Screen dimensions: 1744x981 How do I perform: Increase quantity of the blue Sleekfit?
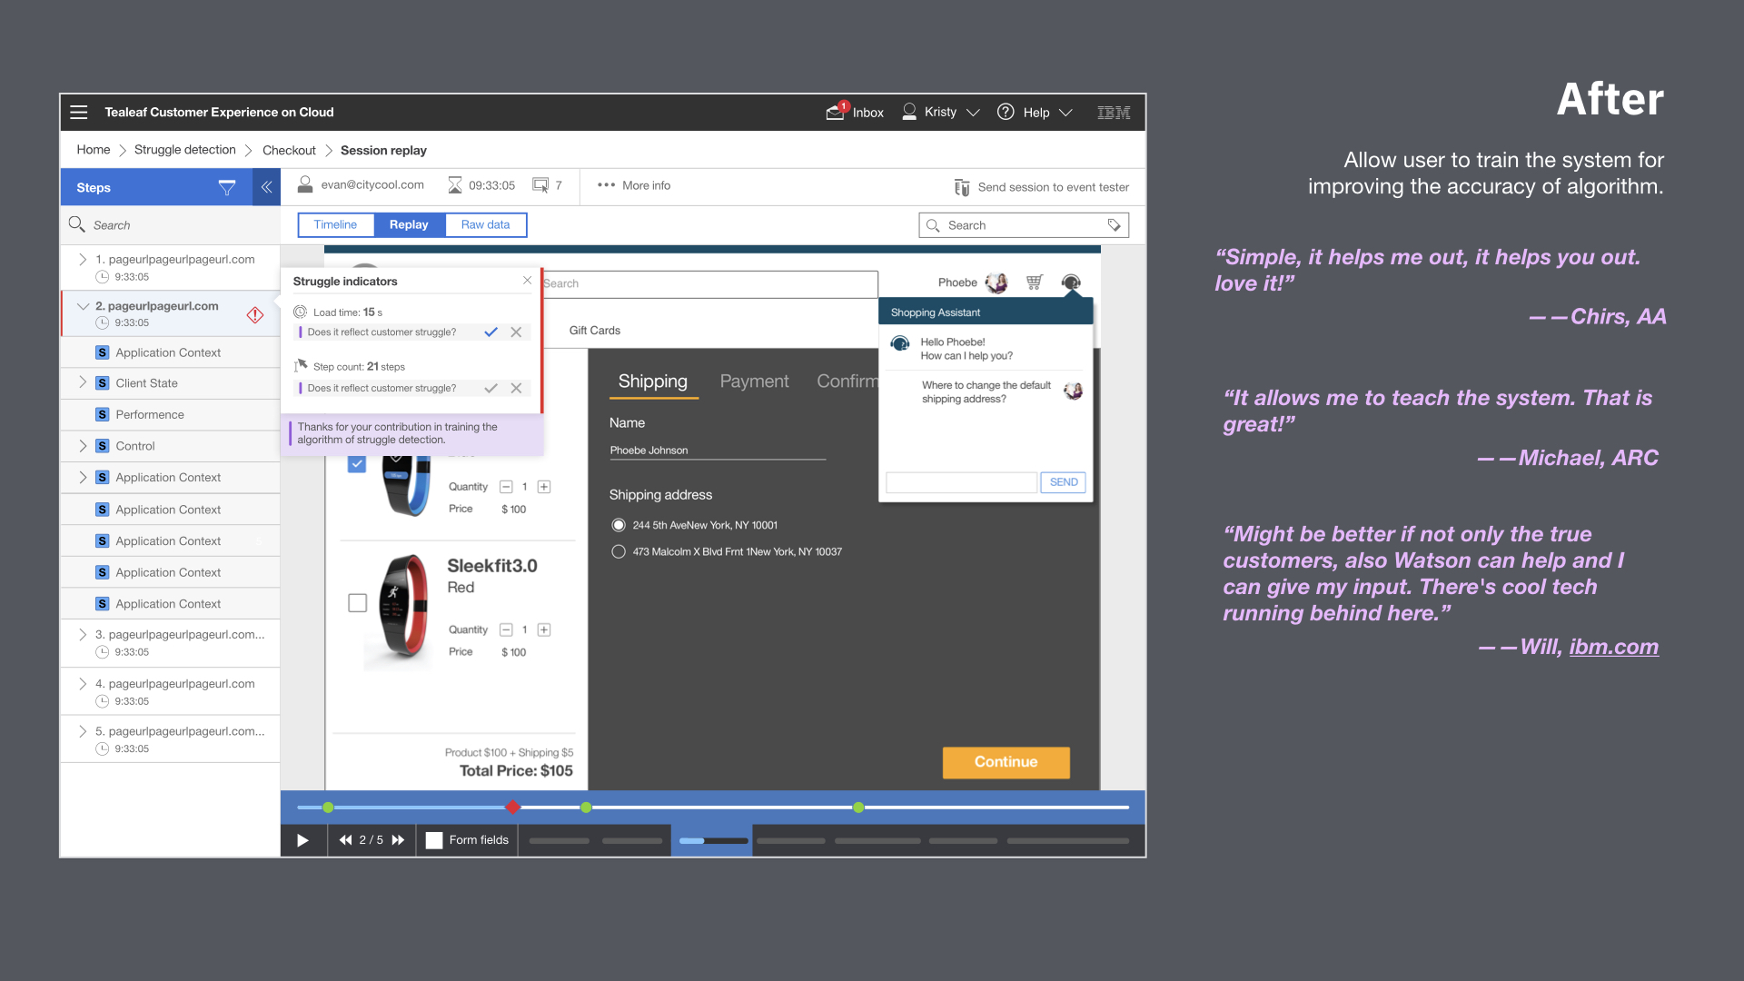[x=544, y=487]
